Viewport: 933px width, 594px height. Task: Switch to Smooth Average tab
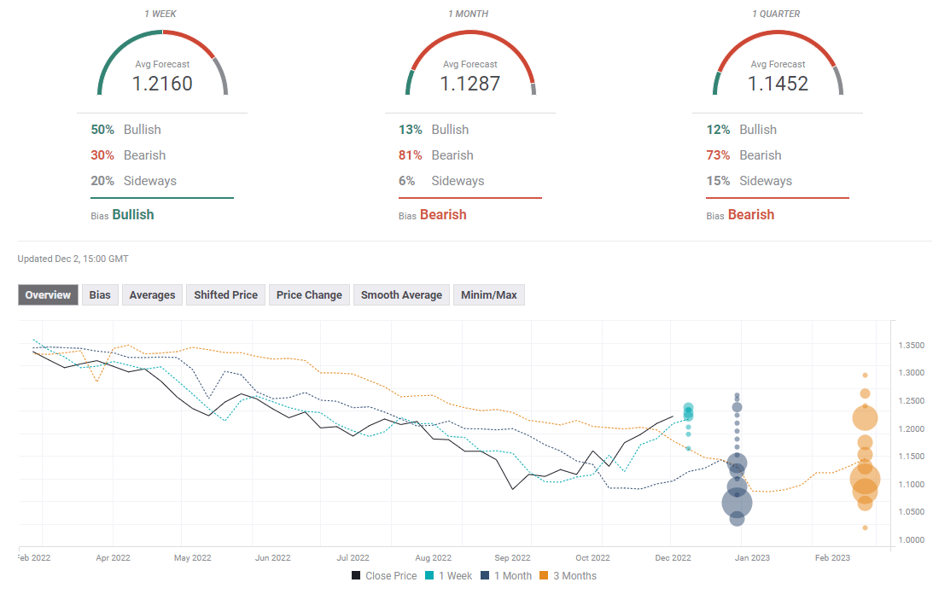pos(401,295)
